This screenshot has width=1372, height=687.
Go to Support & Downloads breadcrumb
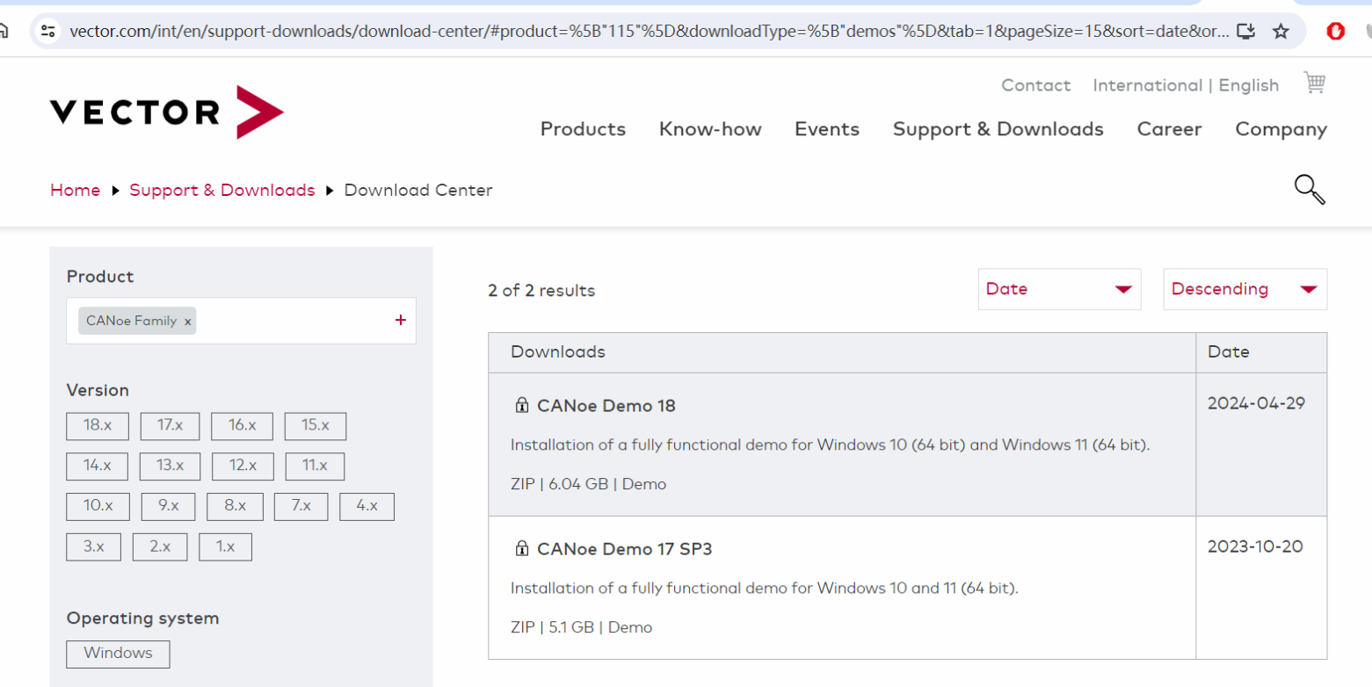[222, 190]
